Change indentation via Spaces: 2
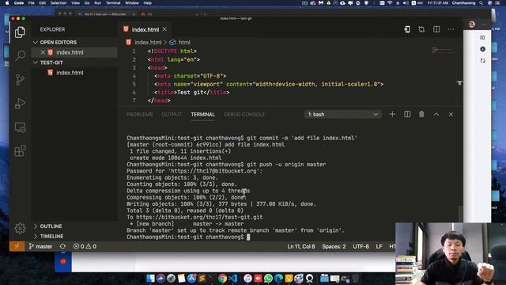The image size is (506, 285). 334,246
